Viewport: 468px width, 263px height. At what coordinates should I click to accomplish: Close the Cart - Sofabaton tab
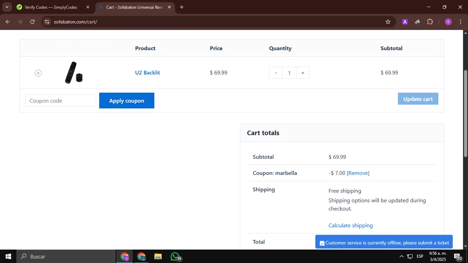click(x=169, y=7)
